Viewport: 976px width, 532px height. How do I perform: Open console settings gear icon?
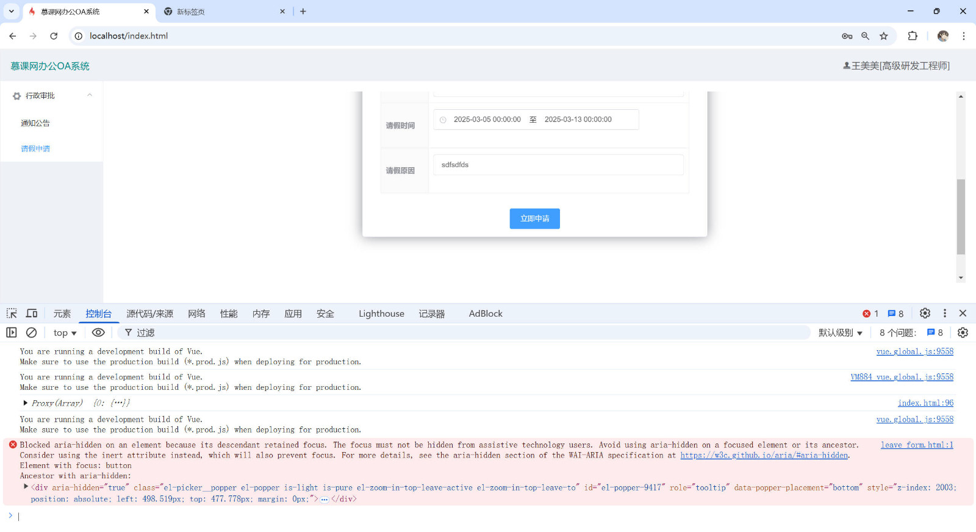coord(963,332)
